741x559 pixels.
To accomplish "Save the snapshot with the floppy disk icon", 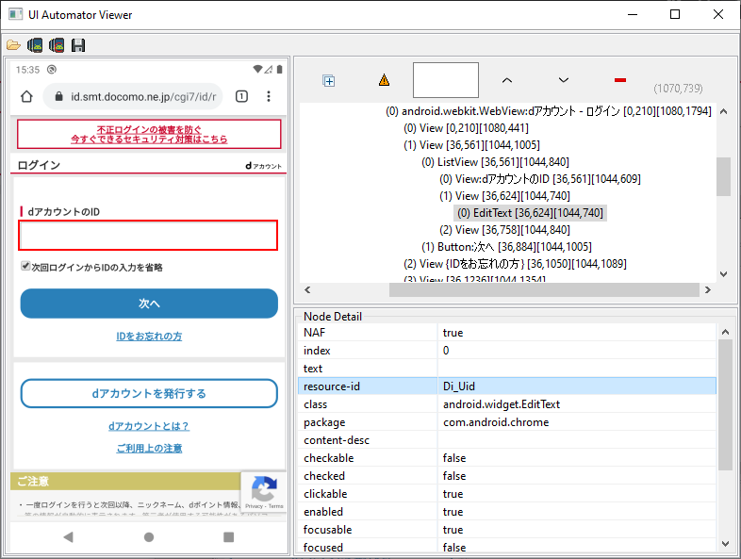I will click(78, 45).
